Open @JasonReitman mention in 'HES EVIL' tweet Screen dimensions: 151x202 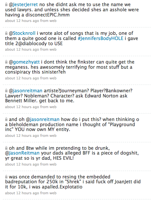pyautogui.click(x=22, y=153)
